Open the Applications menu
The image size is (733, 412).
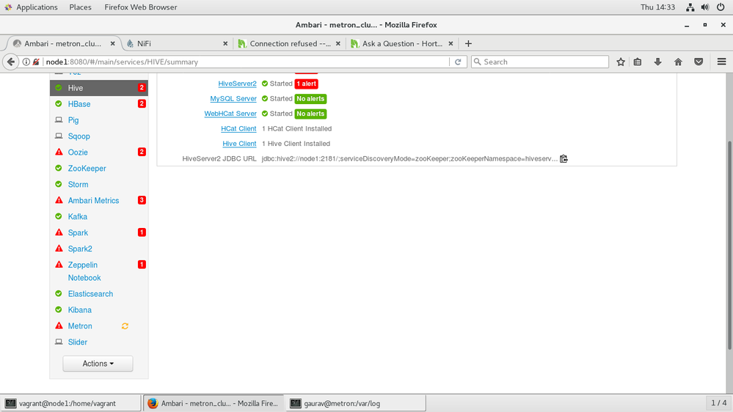(x=37, y=7)
